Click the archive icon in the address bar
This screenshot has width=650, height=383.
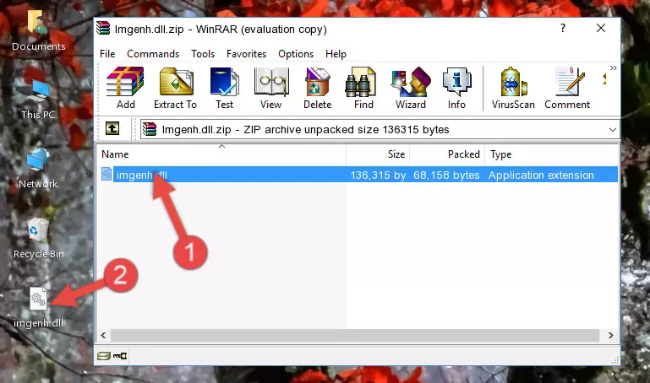(x=150, y=129)
